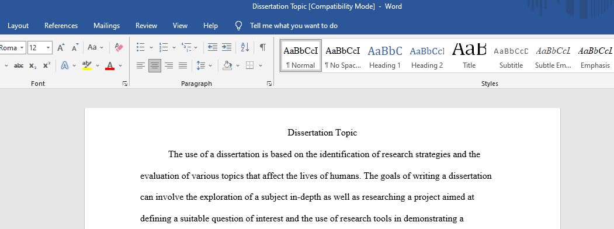
Task: Open the highlight color dropdown arrow
Action: [x=98, y=66]
